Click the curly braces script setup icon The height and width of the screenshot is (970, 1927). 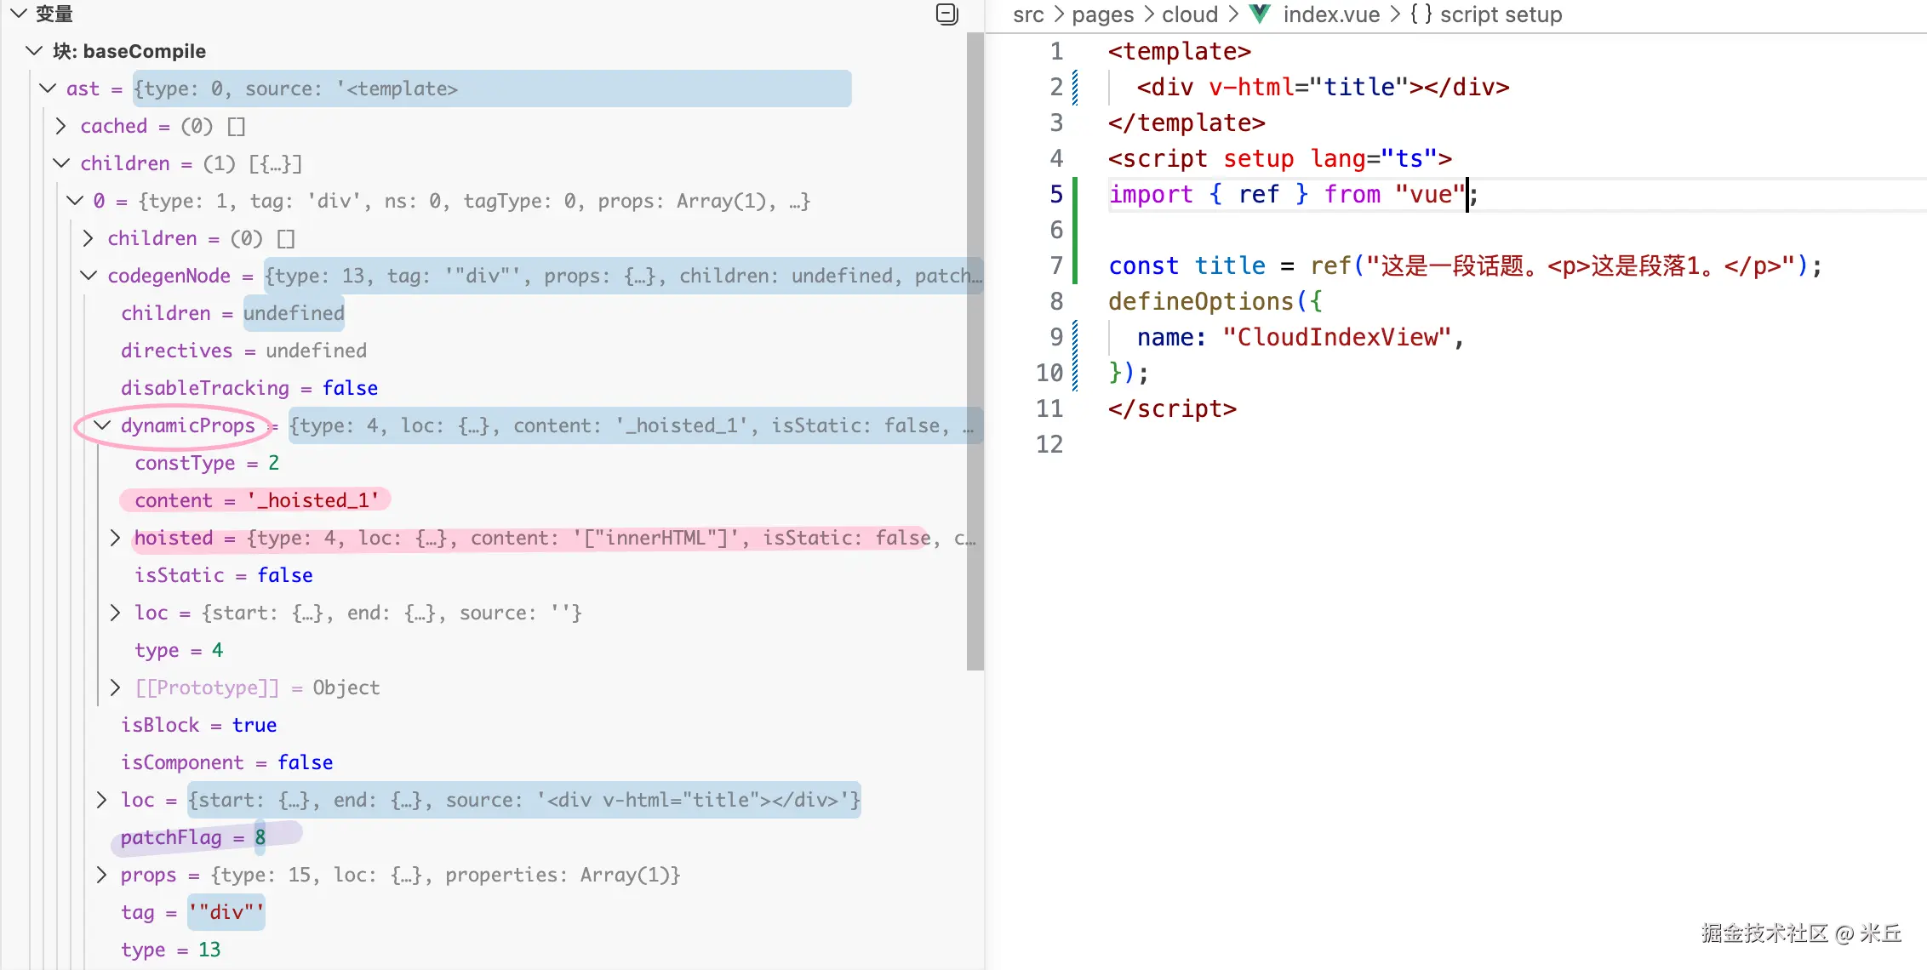click(1421, 14)
